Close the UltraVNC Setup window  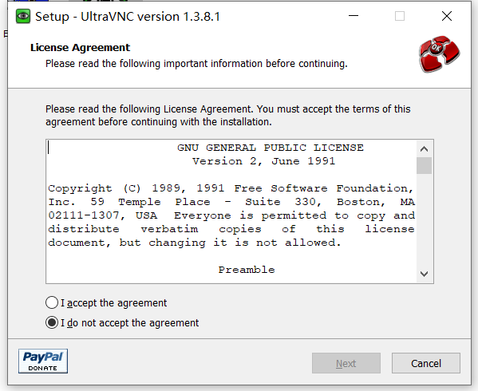coord(447,16)
